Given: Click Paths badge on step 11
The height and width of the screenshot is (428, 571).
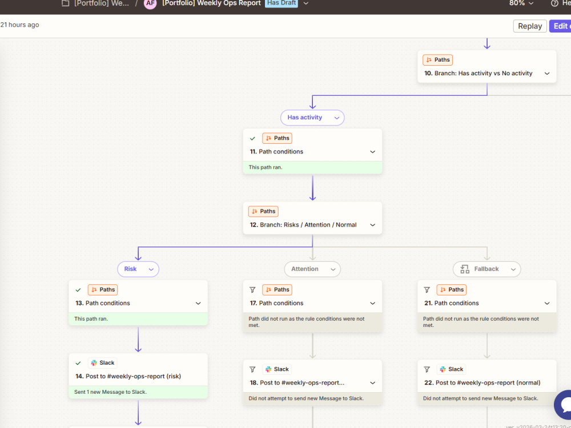Looking at the screenshot, I should coord(277,138).
